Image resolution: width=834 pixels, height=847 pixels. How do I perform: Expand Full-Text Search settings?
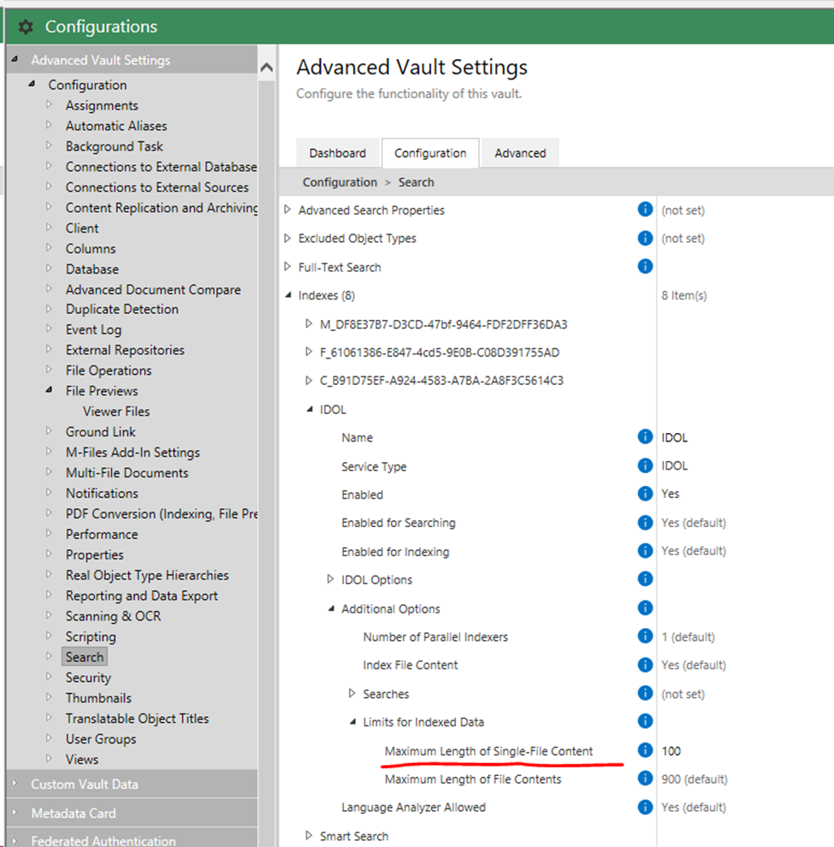[287, 267]
